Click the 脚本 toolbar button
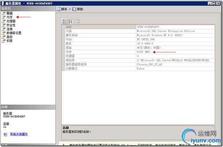Screen dimensions: 223x147 (x=62, y=9)
